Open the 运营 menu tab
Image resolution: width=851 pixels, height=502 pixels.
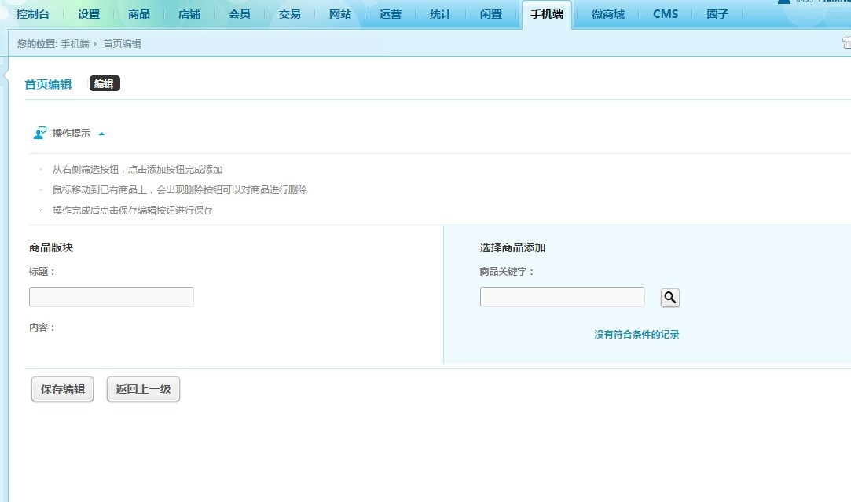(x=391, y=15)
